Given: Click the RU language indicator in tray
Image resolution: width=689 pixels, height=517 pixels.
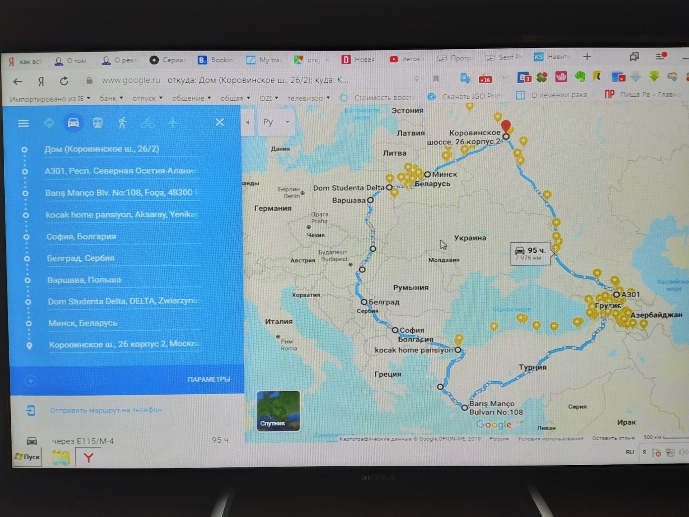Looking at the screenshot, I should [630, 452].
